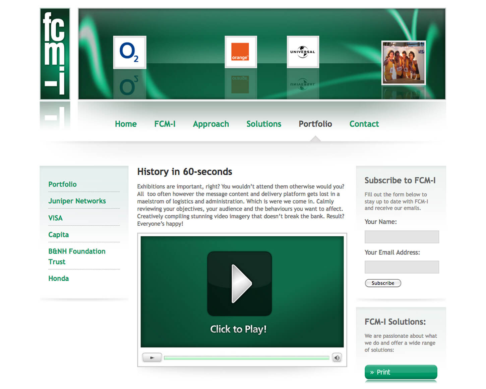
Task: Click the FCM-I logo
Action: click(x=55, y=54)
